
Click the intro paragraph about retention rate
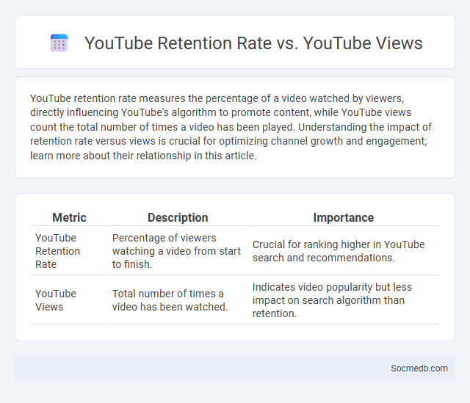231,127
